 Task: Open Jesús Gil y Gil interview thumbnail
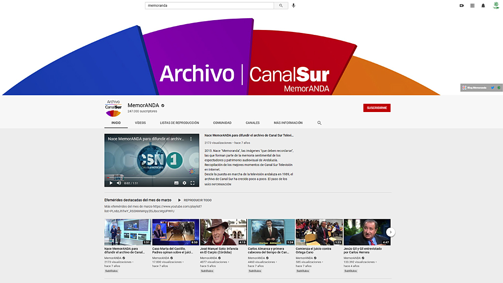[x=367, y=232]
